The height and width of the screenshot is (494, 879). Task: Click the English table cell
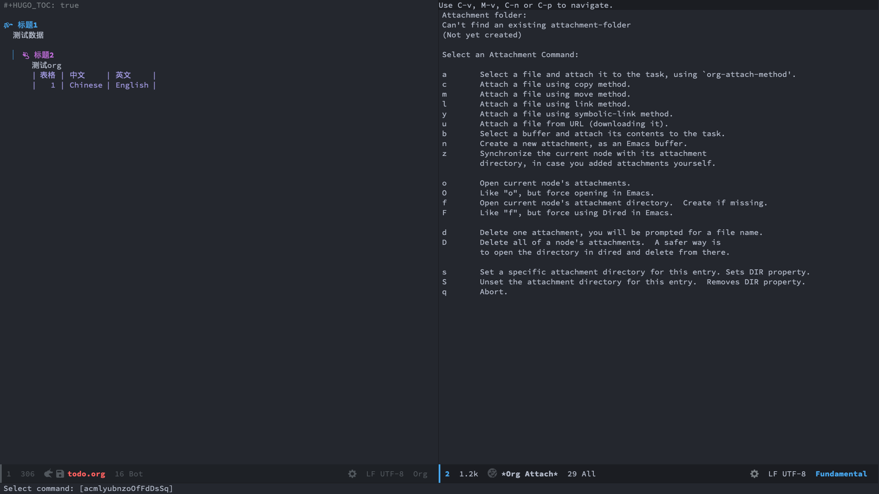pos(132,85)
